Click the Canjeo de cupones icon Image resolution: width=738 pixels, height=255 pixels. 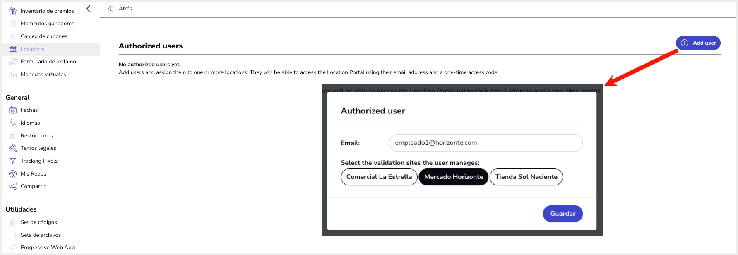[x=13, y=36]
